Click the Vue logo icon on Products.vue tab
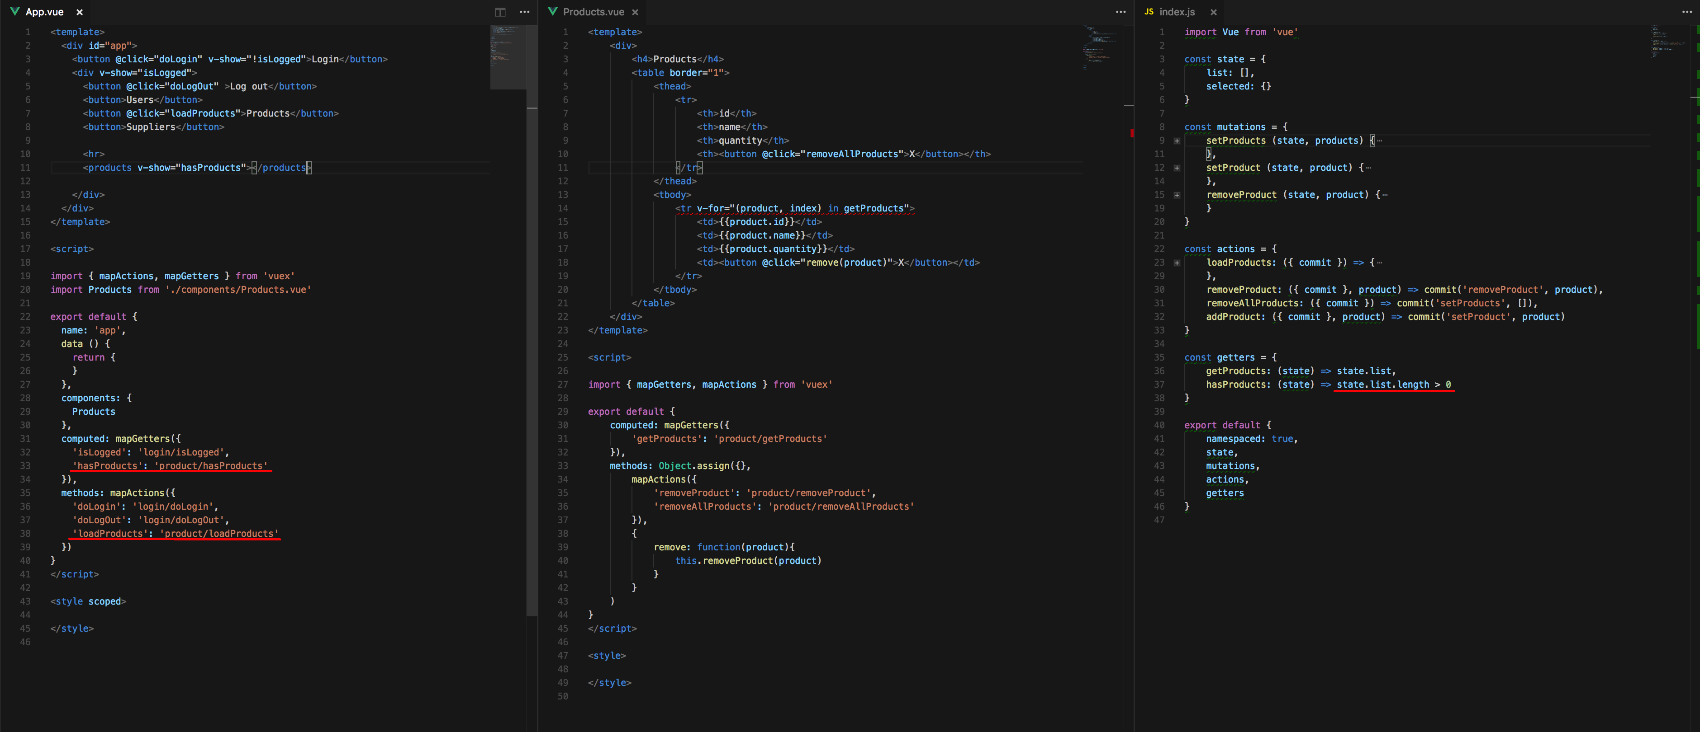Viewport: 1700px width, 732px height. (x=553, y=12)
